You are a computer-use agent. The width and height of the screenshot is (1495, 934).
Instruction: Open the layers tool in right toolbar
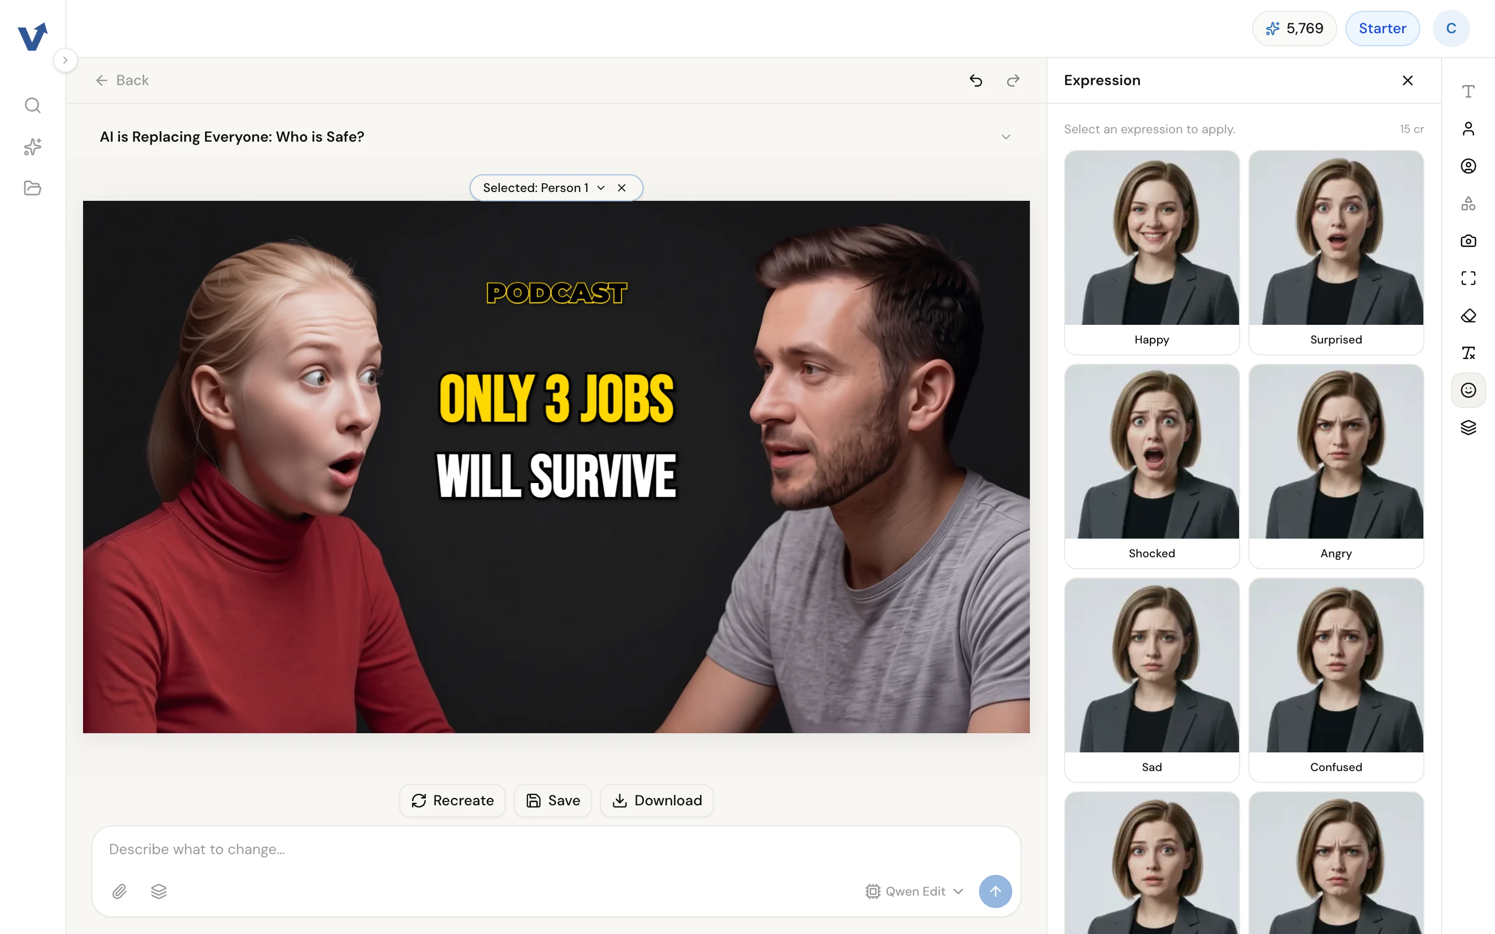1469,428
